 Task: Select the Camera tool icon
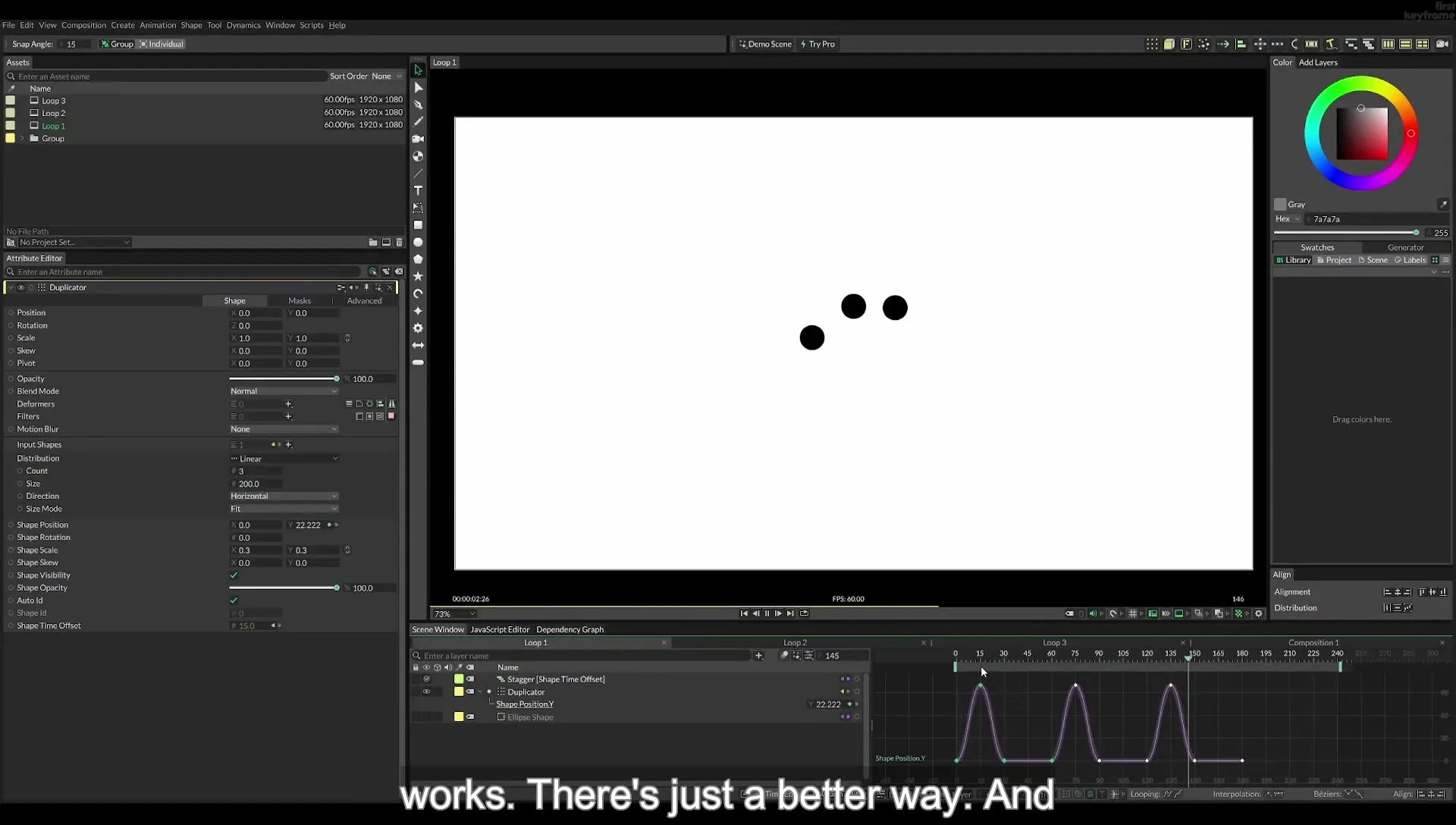click(418, 139)
